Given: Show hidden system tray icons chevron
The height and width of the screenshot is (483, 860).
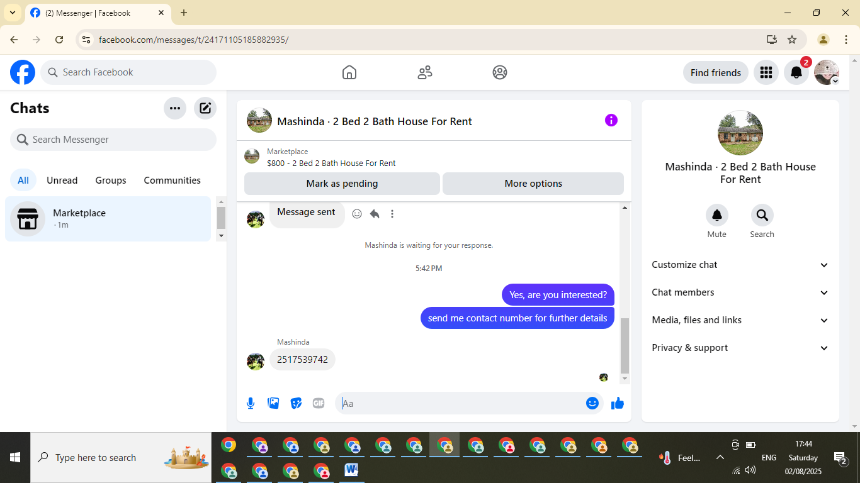Looking at the screenshot, I should 720,458.
